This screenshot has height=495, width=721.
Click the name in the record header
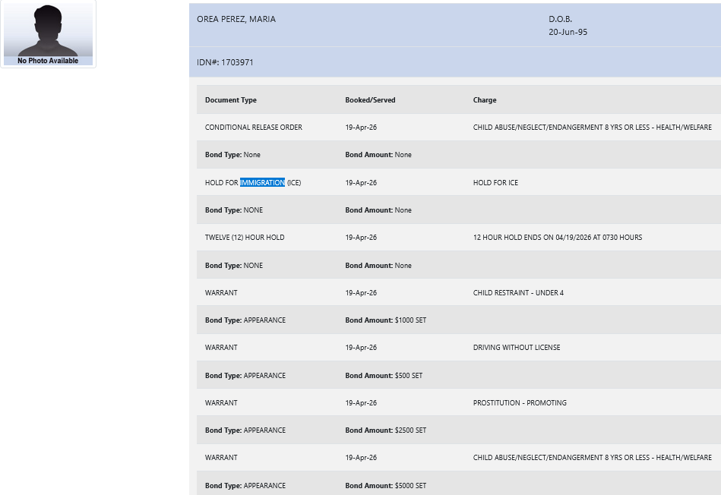click(236, 19)
